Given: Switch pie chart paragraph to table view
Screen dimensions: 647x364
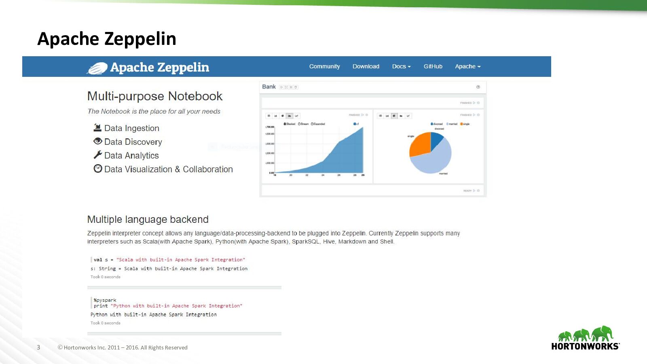Looking at the screenshot, I should 380,116.
